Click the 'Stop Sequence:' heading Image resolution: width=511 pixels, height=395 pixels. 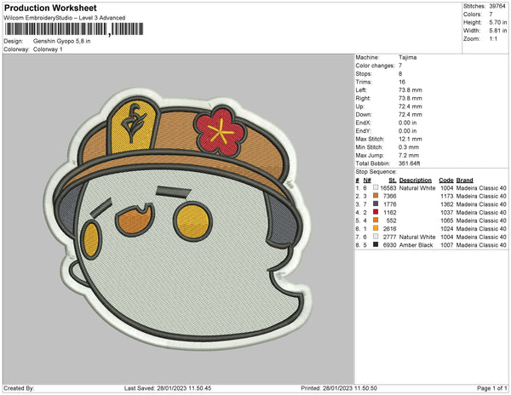coord(376,172)
